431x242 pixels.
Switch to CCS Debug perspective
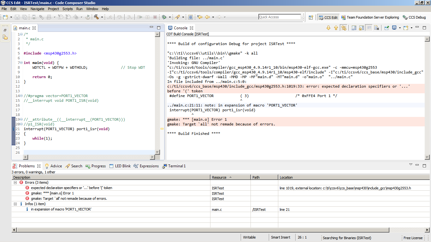pos(414,17)
